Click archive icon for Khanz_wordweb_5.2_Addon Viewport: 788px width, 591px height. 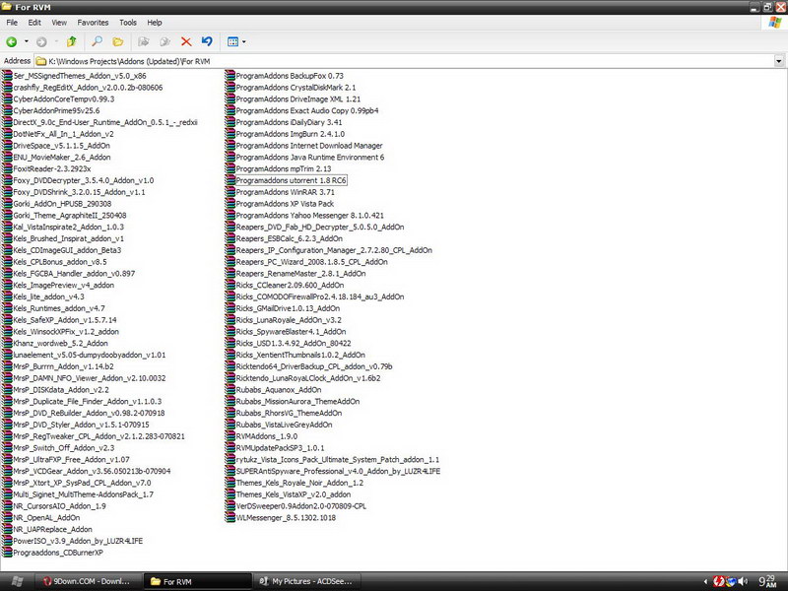tap(7, 343)
